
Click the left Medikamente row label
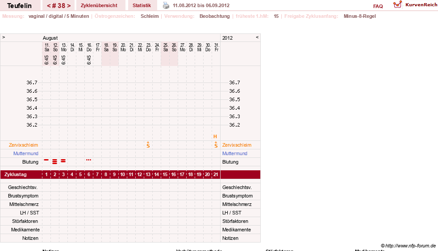[25, 230]
